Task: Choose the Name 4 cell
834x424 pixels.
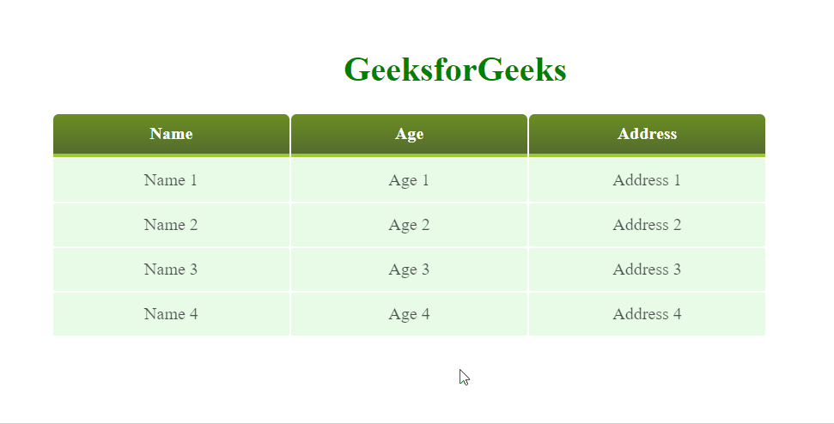Action: coord(171,314)
